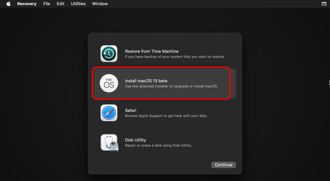Click the Time Machine clock icon

tap(109, 54)
